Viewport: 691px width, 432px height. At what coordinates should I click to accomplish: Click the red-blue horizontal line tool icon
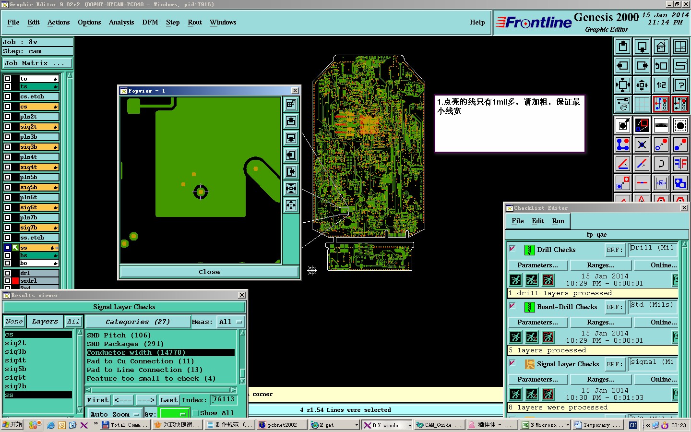click(x=642, y=183)
